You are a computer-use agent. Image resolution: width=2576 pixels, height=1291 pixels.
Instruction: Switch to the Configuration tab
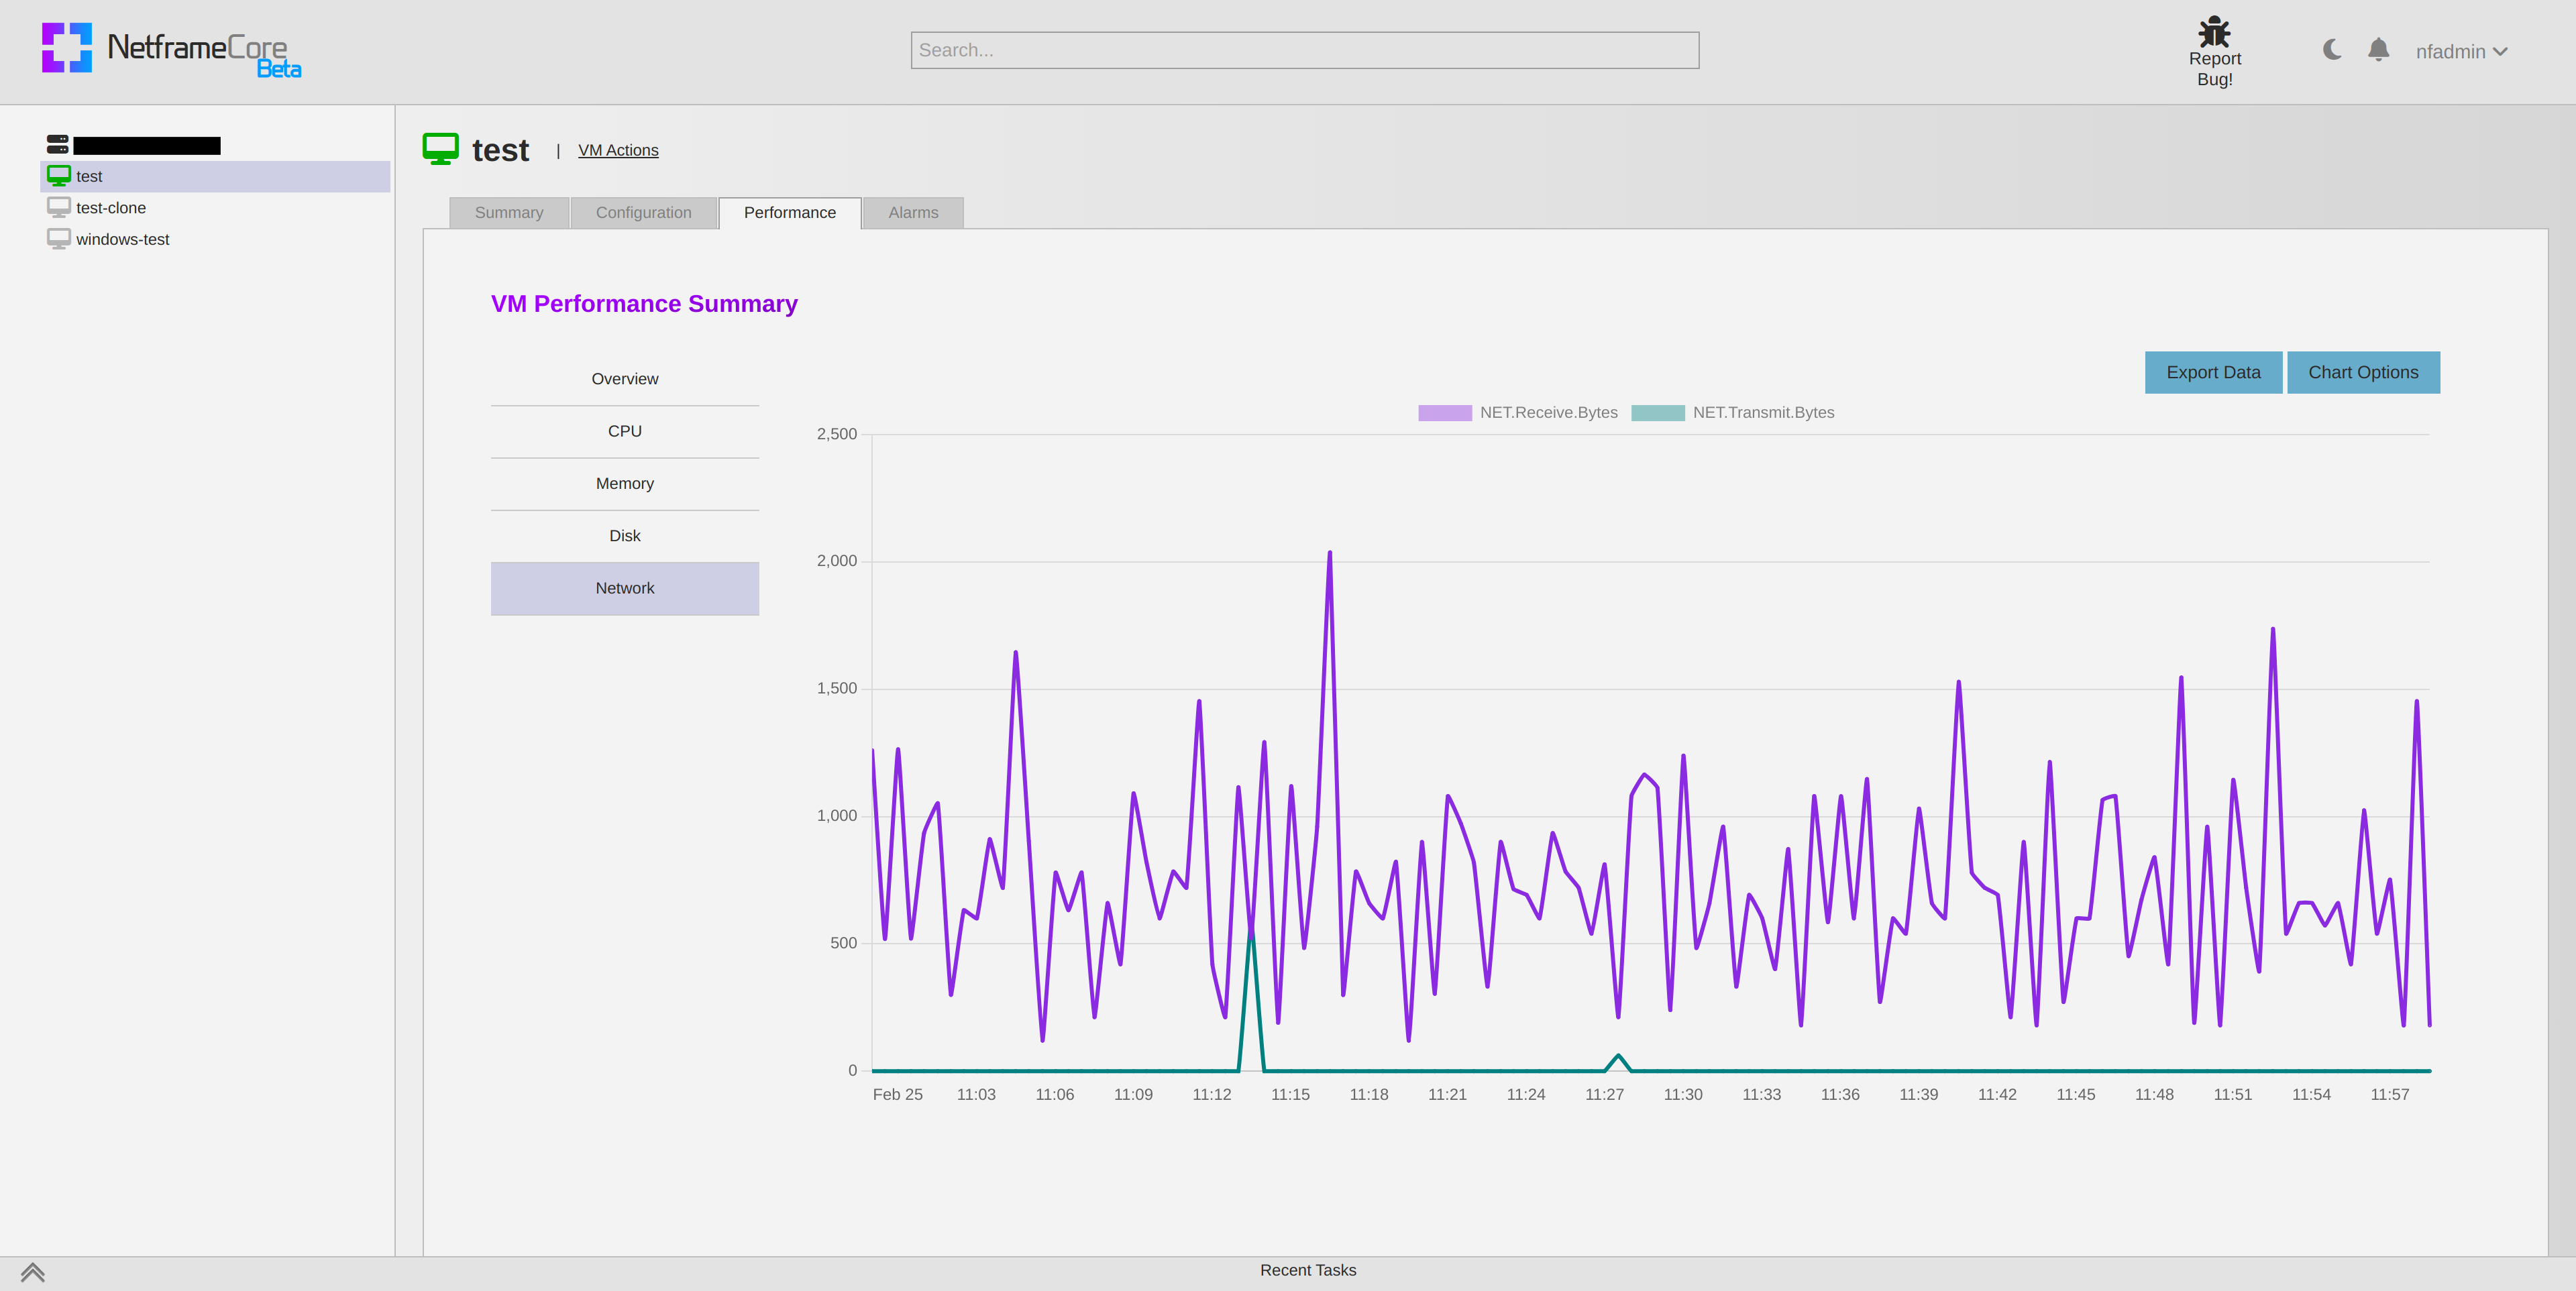pos(643,213)
